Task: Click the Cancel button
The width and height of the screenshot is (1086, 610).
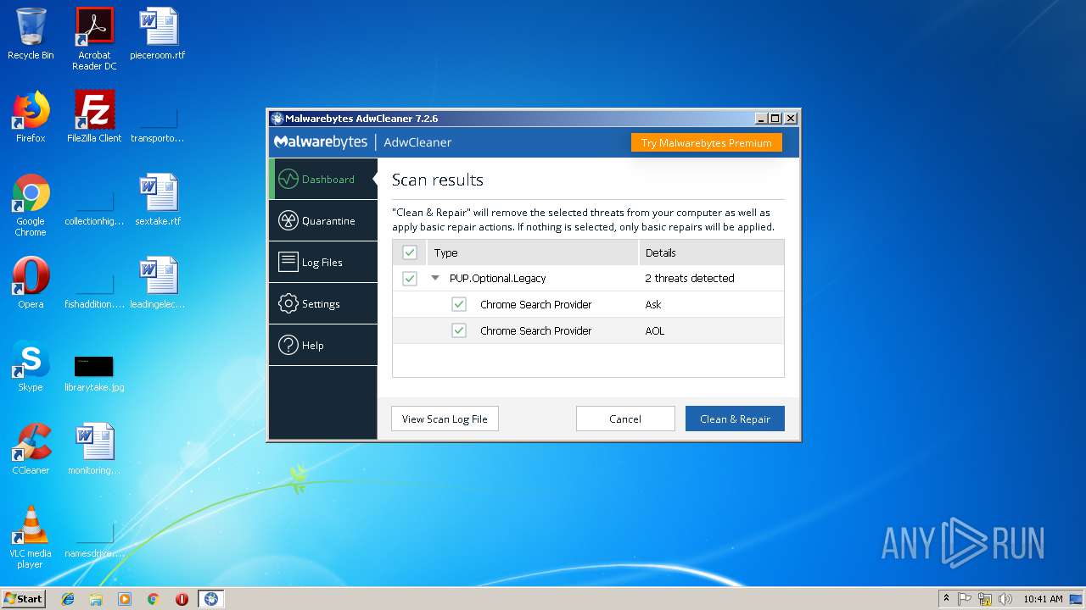Action: coord(625,419)
